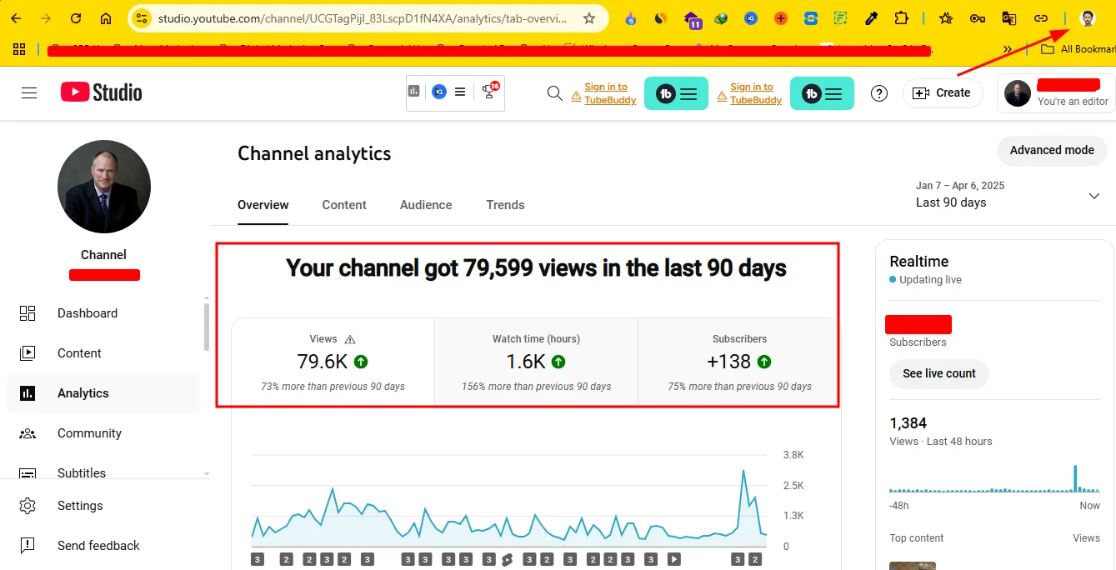1116x570 pixels.
Task: Reload the page in the browser
Action: coord(76,18)
